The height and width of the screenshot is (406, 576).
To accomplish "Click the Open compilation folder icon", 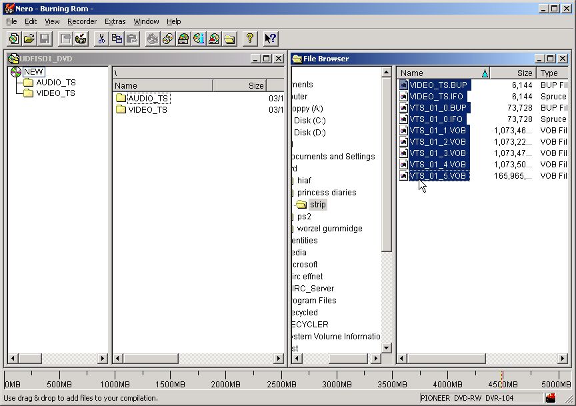I will (29, 39).
